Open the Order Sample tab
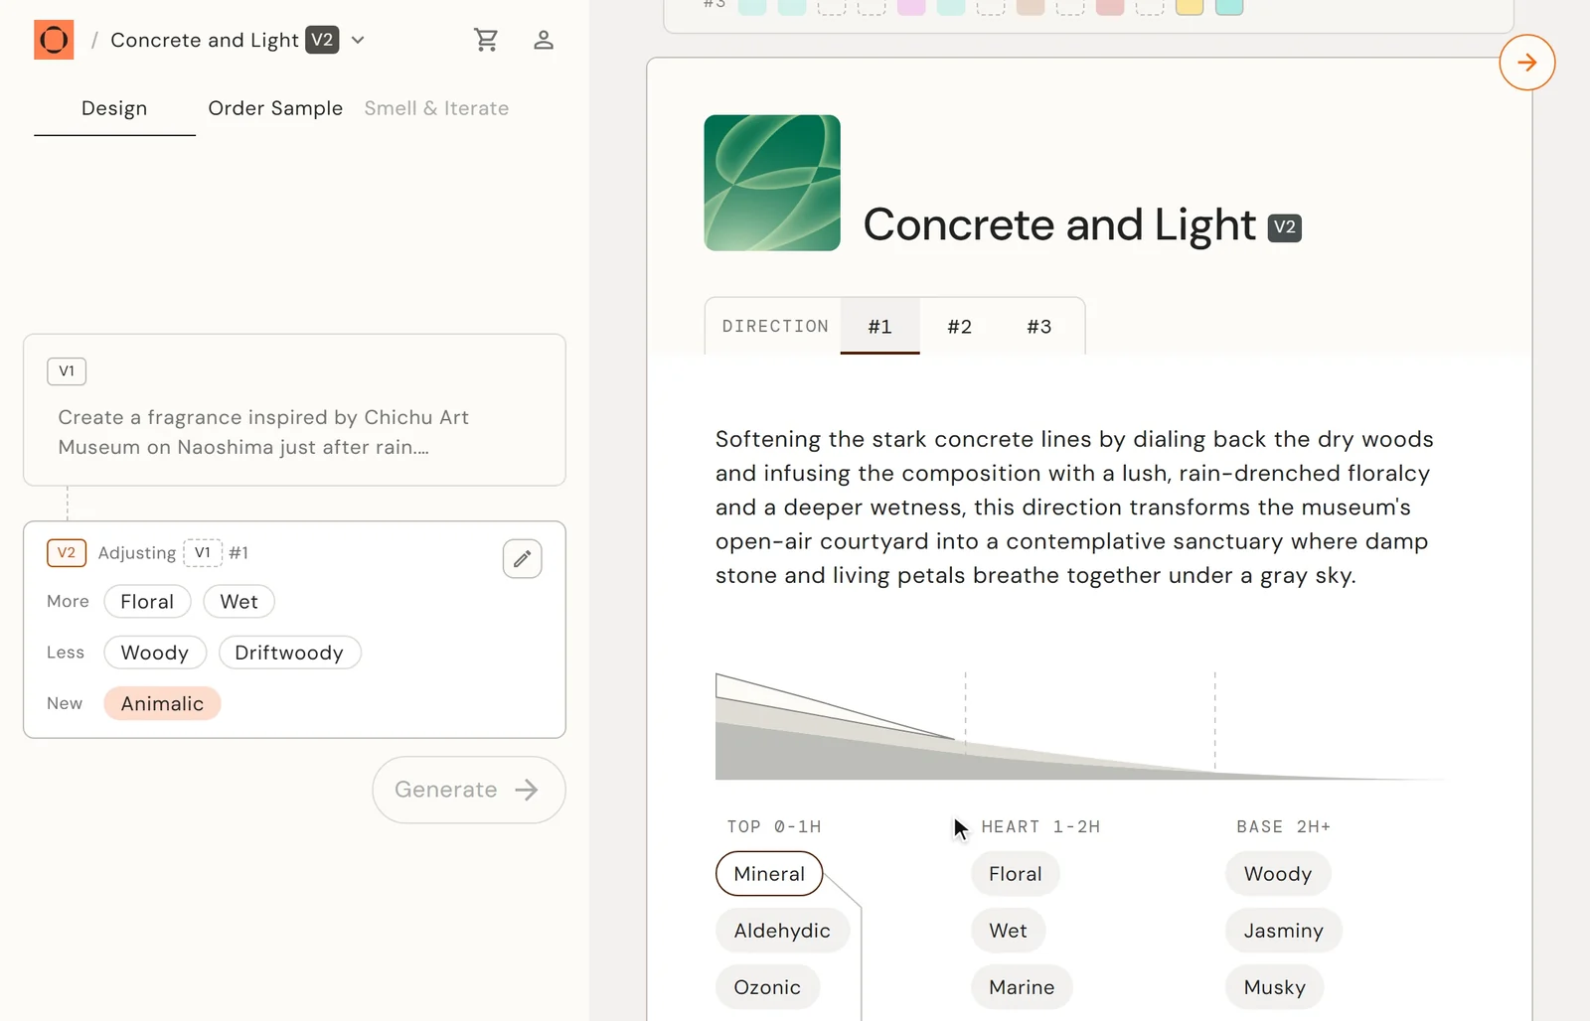1590x1021 pixels. (275, 108)
